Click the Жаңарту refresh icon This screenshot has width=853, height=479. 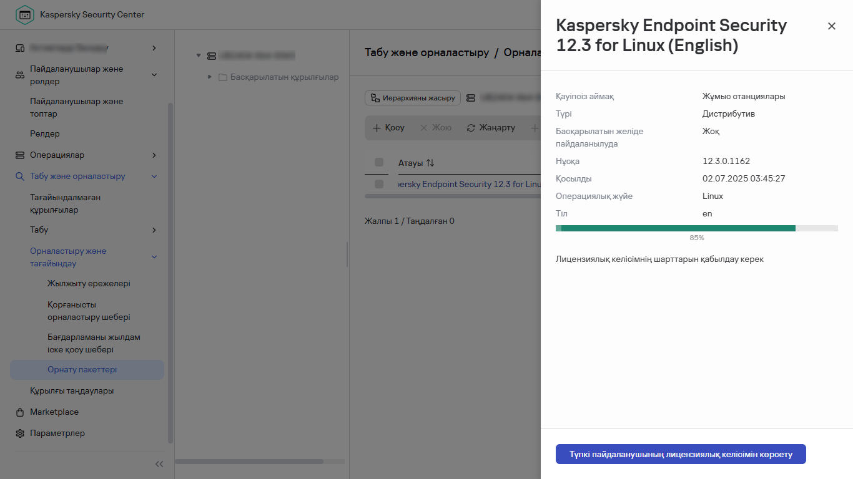click(x=471, y=127)
